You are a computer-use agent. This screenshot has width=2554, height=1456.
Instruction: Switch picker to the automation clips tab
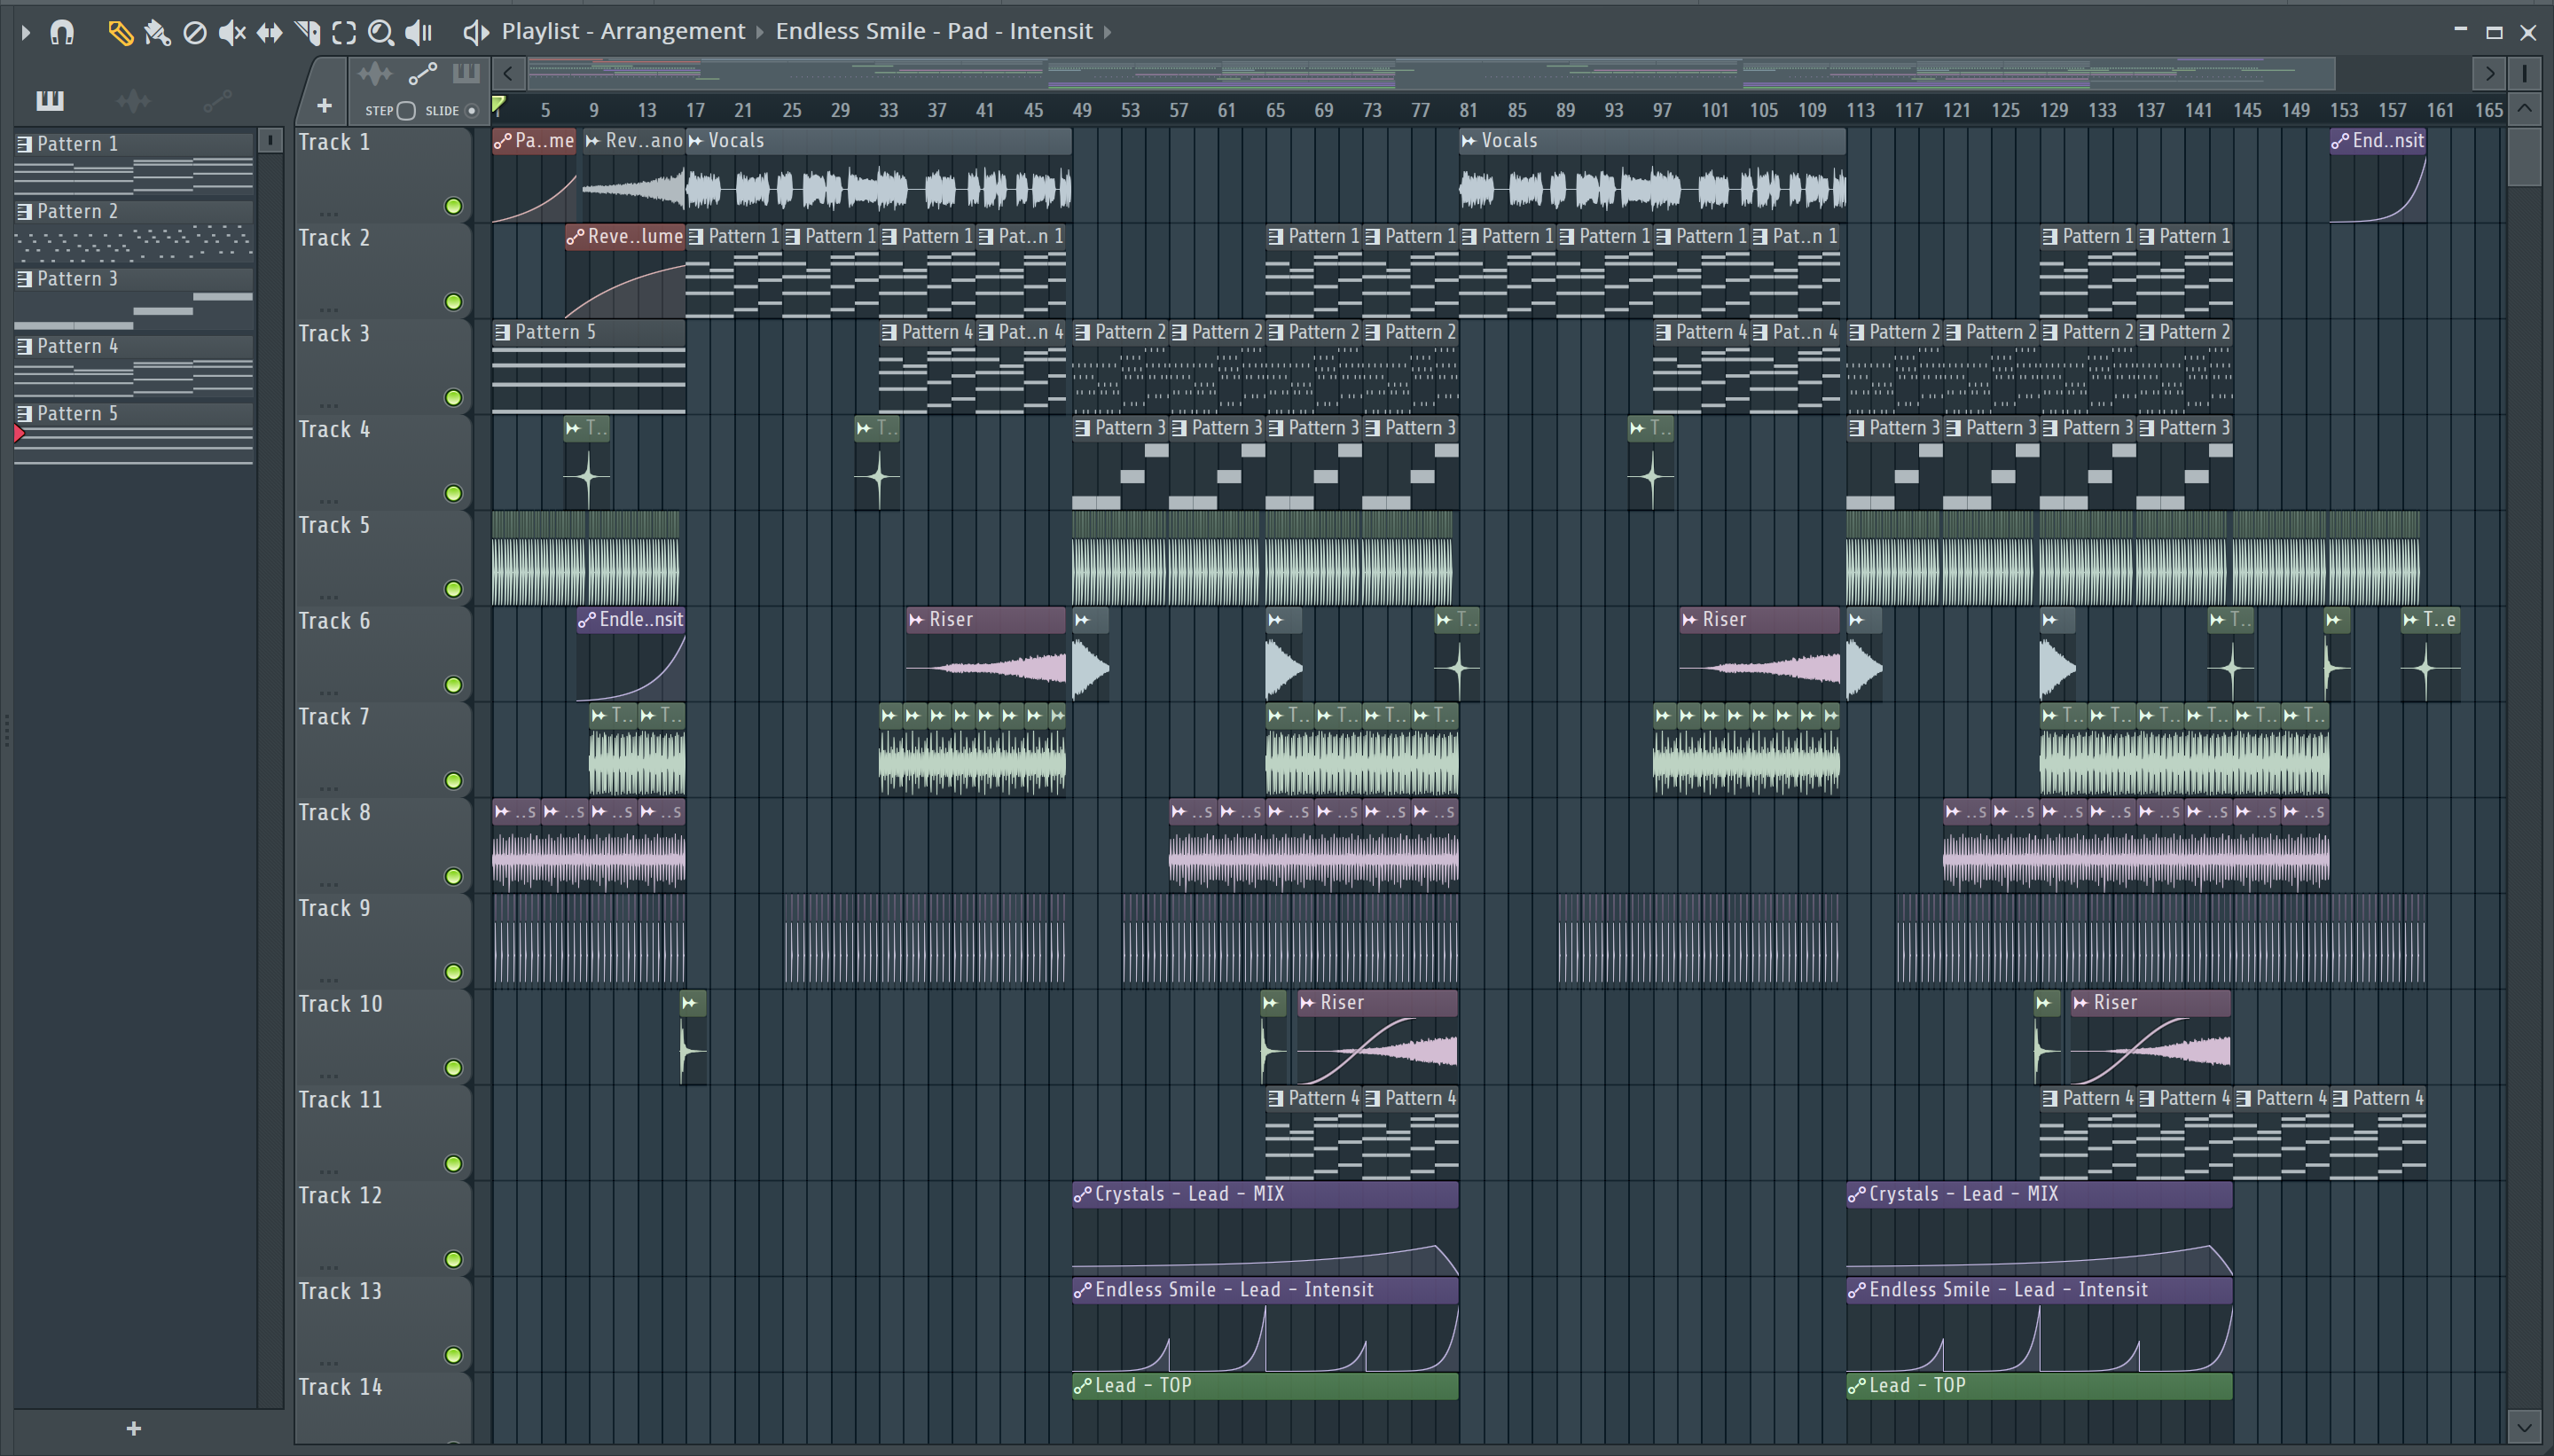click(217, 100)
